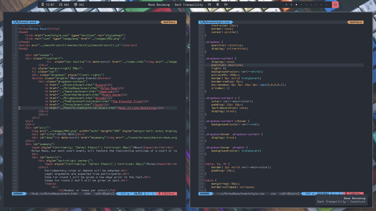Select the filled active workspace dot
Image resolution: width=376 pixels, height=211 pixels.
pyautogui.click(x=296, y=5)
